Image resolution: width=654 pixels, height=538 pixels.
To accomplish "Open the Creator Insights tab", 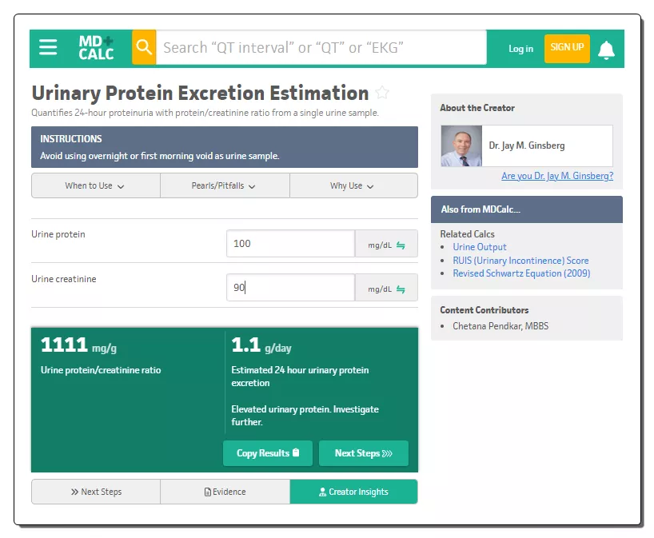I will [353, 492].
